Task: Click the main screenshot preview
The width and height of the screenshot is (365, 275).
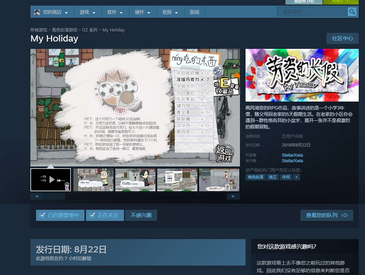Action: coord(135,107)
